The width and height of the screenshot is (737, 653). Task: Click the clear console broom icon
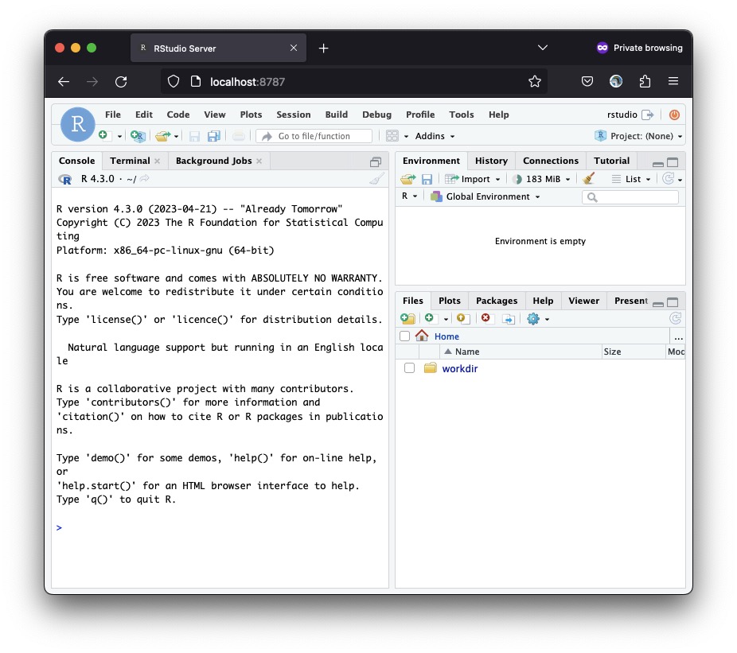pyautogui.click(x=376, y=179)
